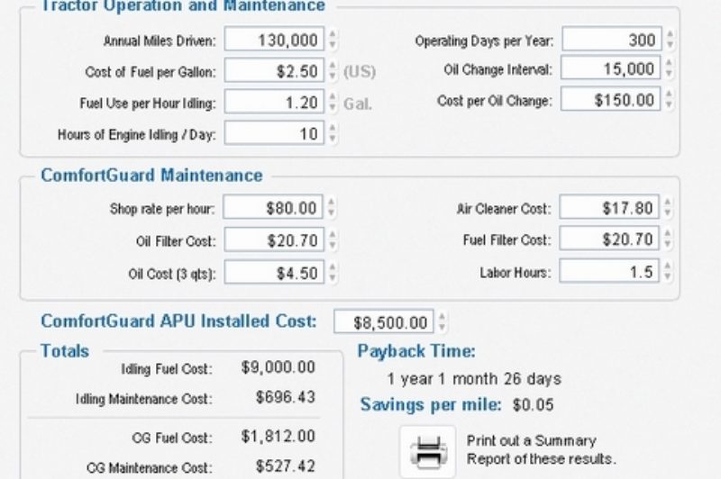Decrease Cost of Fuel per Gallon stepper
Screen dimensions: 721x479
pos(333,77)
